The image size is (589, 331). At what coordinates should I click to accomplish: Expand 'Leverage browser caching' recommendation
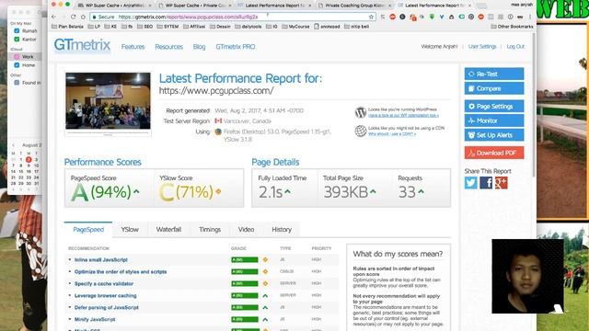(106, 296)
